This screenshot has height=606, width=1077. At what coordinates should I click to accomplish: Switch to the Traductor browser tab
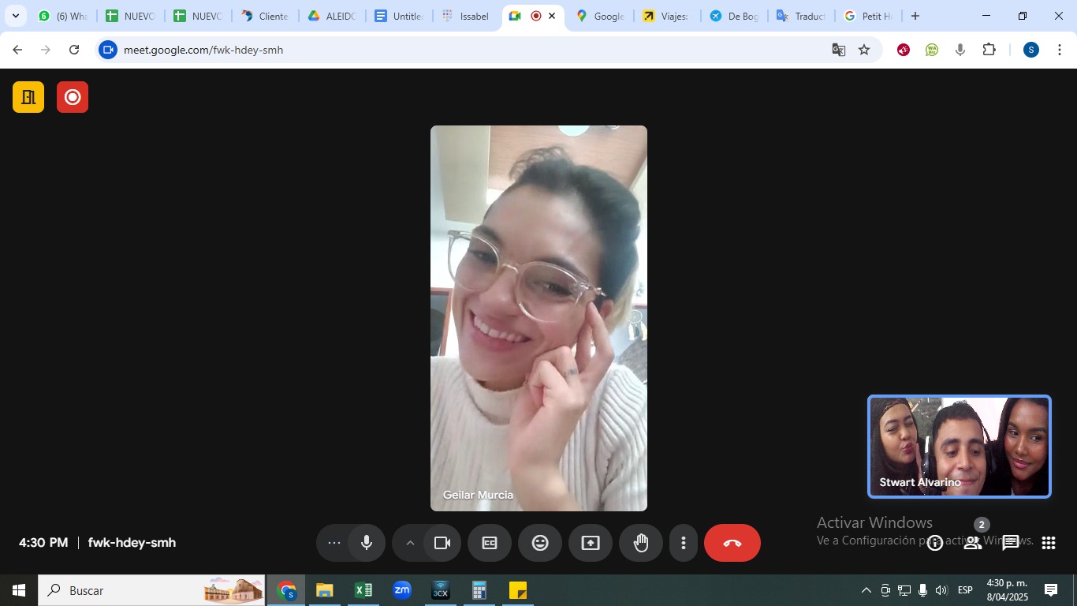click(x=801, y=16)
